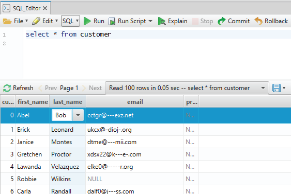Select the Abel cell

[33, 115]
